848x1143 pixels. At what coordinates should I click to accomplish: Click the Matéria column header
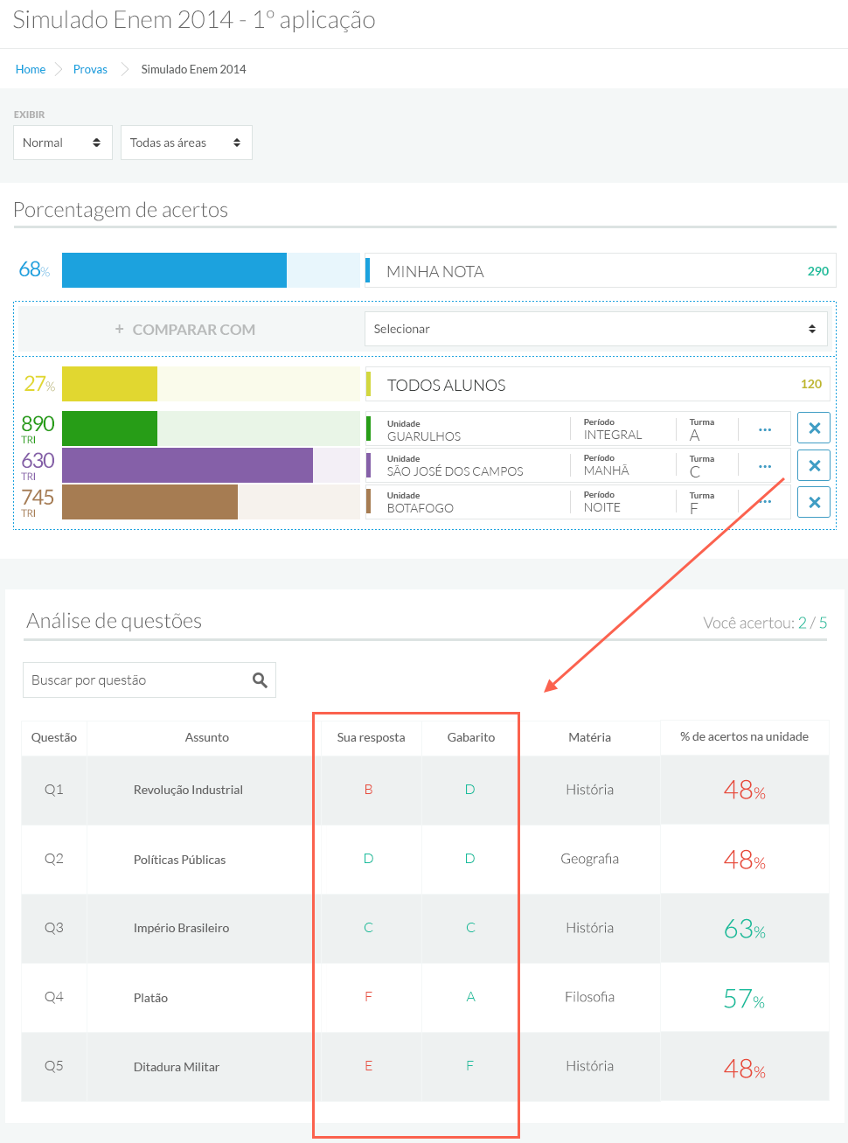coord(589,737)
